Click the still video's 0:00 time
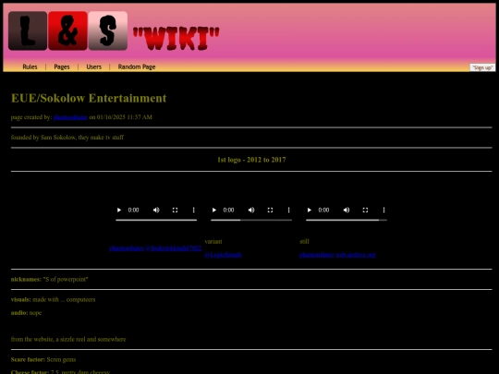 click(x=323, y=210)
